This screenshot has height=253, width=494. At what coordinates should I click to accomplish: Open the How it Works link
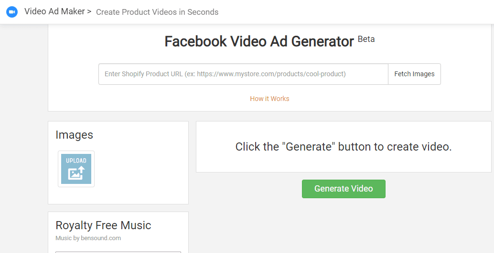(x=269, y=99)
